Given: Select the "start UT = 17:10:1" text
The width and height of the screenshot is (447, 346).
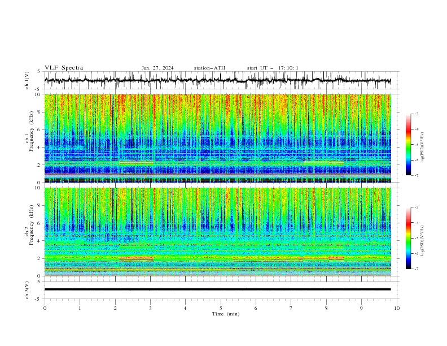Looking at the screenshot, I should (273, 68).
